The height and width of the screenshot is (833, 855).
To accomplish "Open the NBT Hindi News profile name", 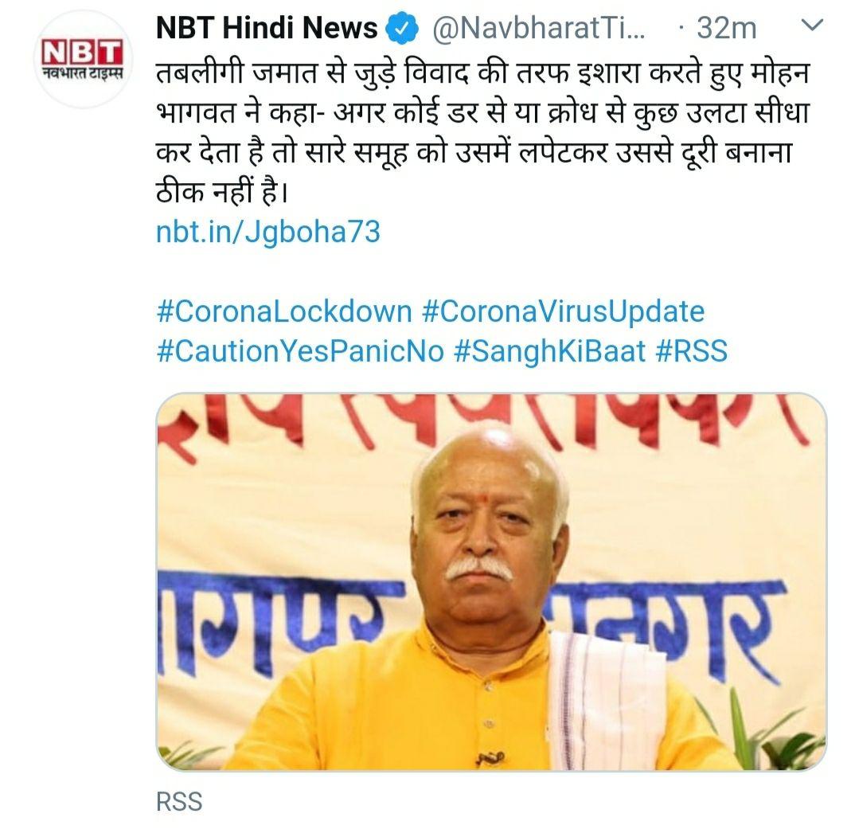I will (x=267, y=28).
